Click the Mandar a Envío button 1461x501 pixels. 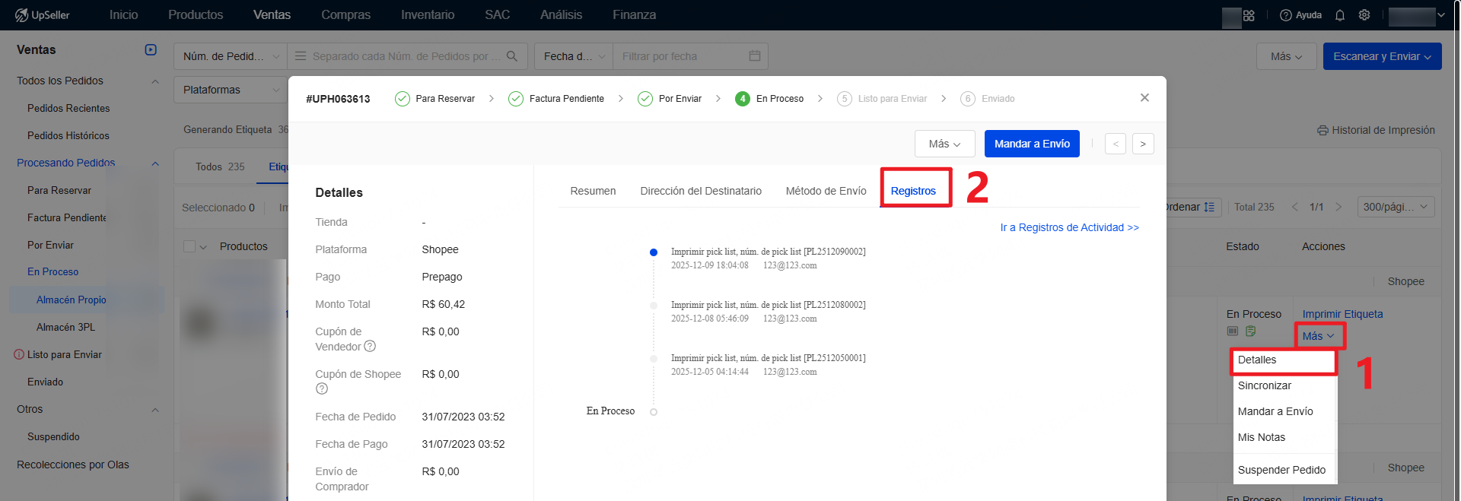pyautogui.click(x=1032, y=144)
